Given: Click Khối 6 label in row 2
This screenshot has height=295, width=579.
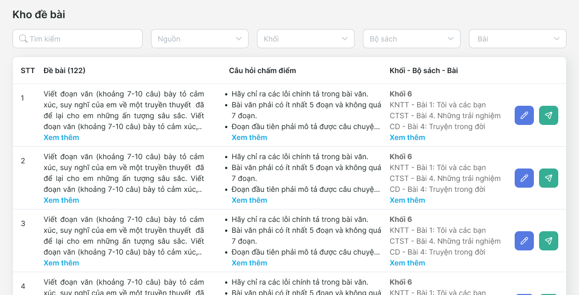Looking at the screenshot, I should pyautogui.click(x=401, y=157).
